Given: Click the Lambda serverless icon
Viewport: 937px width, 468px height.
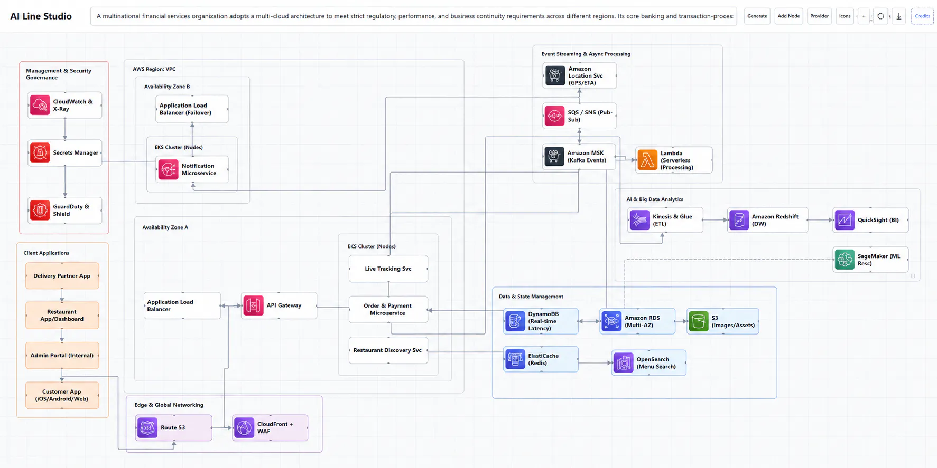Looking at the screenshot, I should (648, 160).
